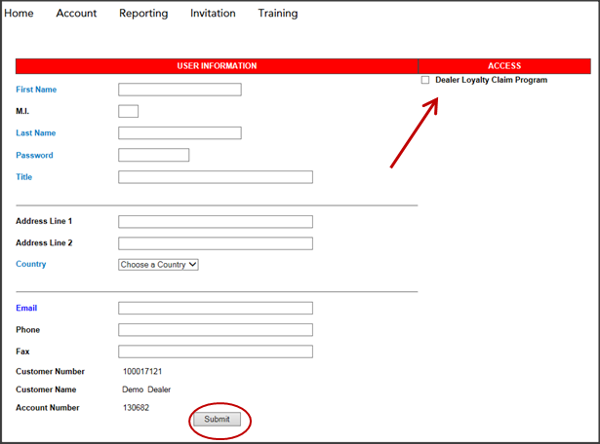Select the Address Line 2 field
600x444 pixels.
[x=215, y=243]
